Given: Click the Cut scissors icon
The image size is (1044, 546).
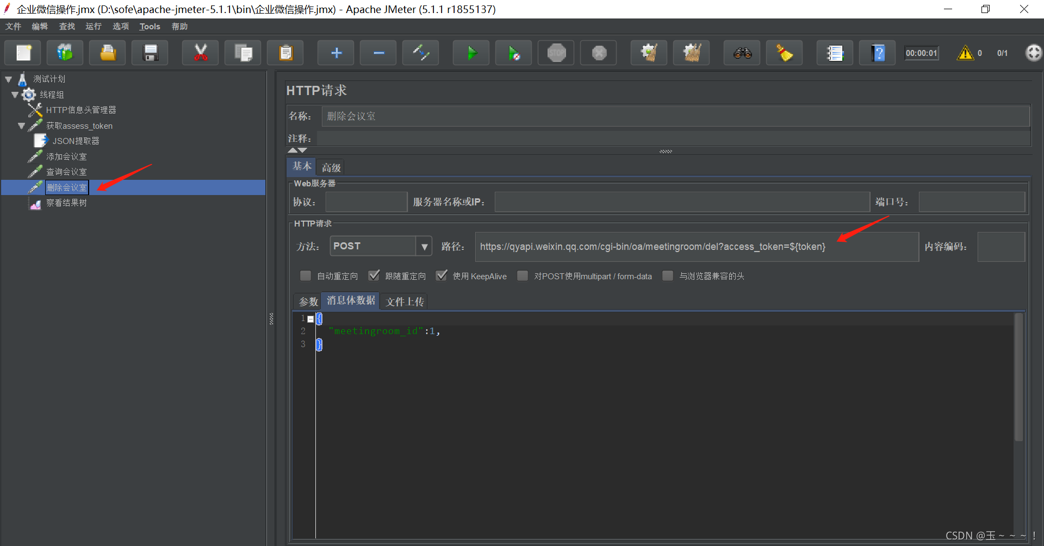Looking at the screenshot, I should (201, 53).
